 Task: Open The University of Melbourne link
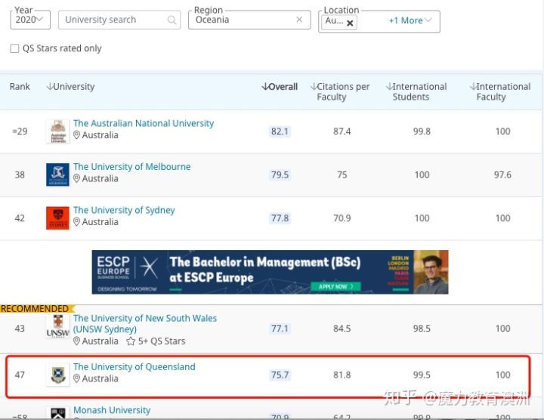[131, 167]
